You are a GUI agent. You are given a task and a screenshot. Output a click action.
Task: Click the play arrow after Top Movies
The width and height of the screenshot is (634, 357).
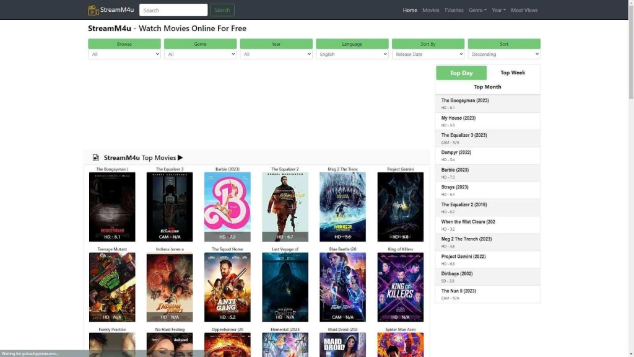click(x=180, y=158)
